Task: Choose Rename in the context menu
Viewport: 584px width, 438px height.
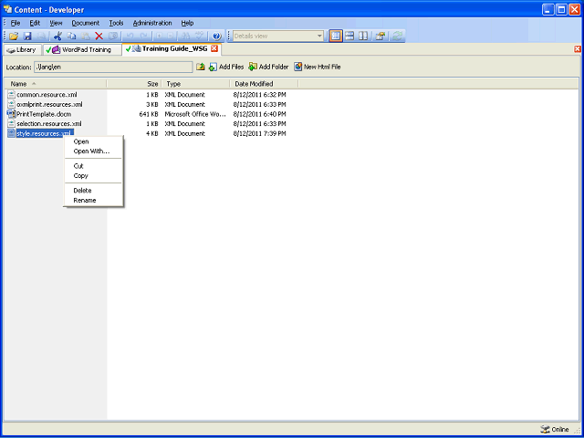Action: tap(93, 201)
